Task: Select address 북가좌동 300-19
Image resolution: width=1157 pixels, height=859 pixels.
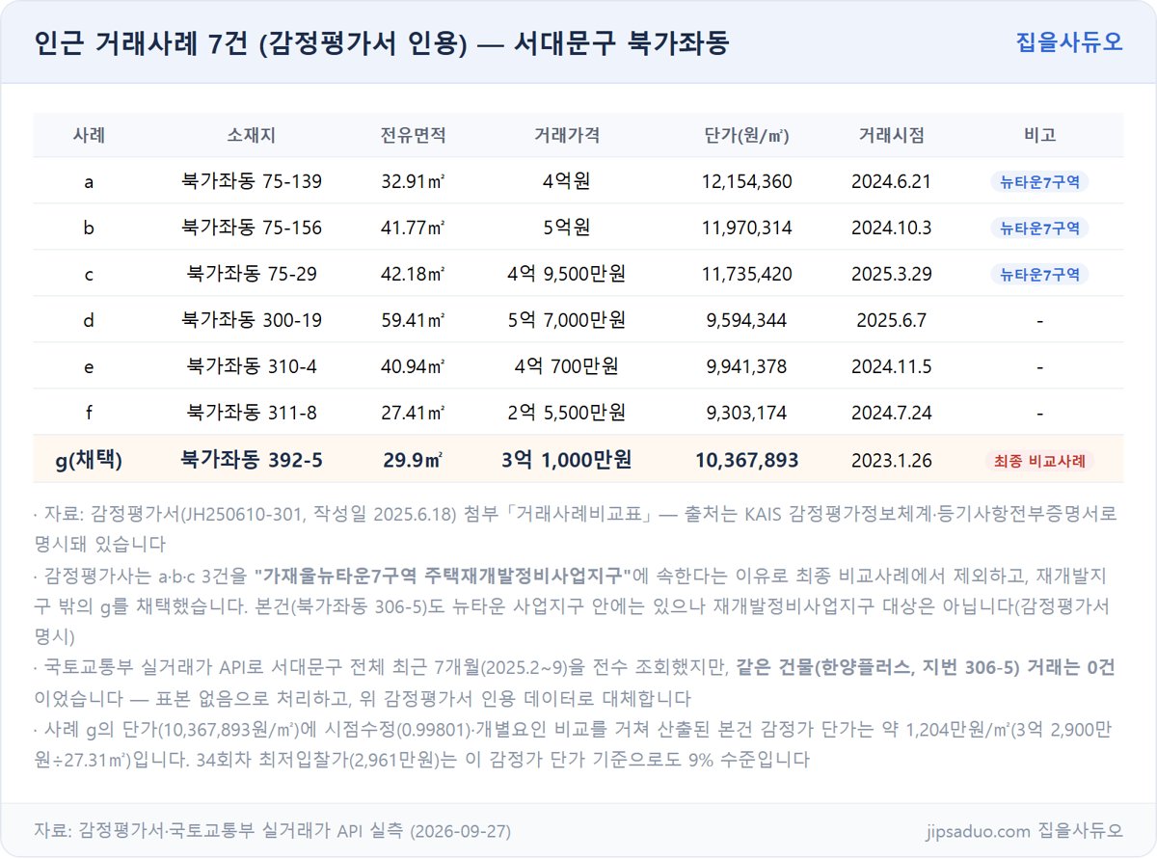Action: coord(252,320)
